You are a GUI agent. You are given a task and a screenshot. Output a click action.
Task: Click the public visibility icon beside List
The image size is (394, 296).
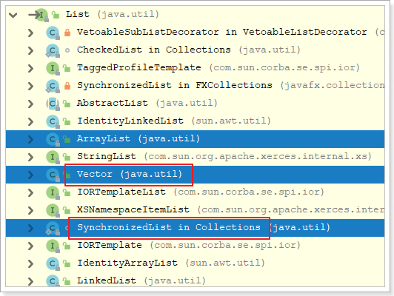click(x=56, y=15)
